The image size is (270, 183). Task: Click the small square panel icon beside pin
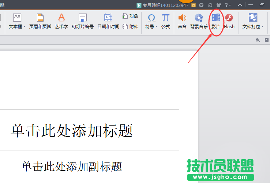[267, 40]
